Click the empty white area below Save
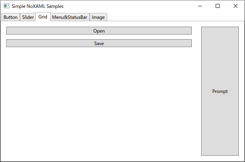Screen dimensions: 245x162 click(x=99, y=102)
